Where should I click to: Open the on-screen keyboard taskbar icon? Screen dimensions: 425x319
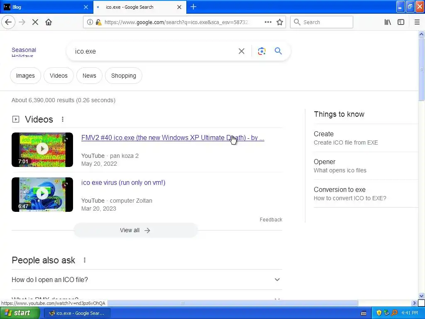[364, 313]
